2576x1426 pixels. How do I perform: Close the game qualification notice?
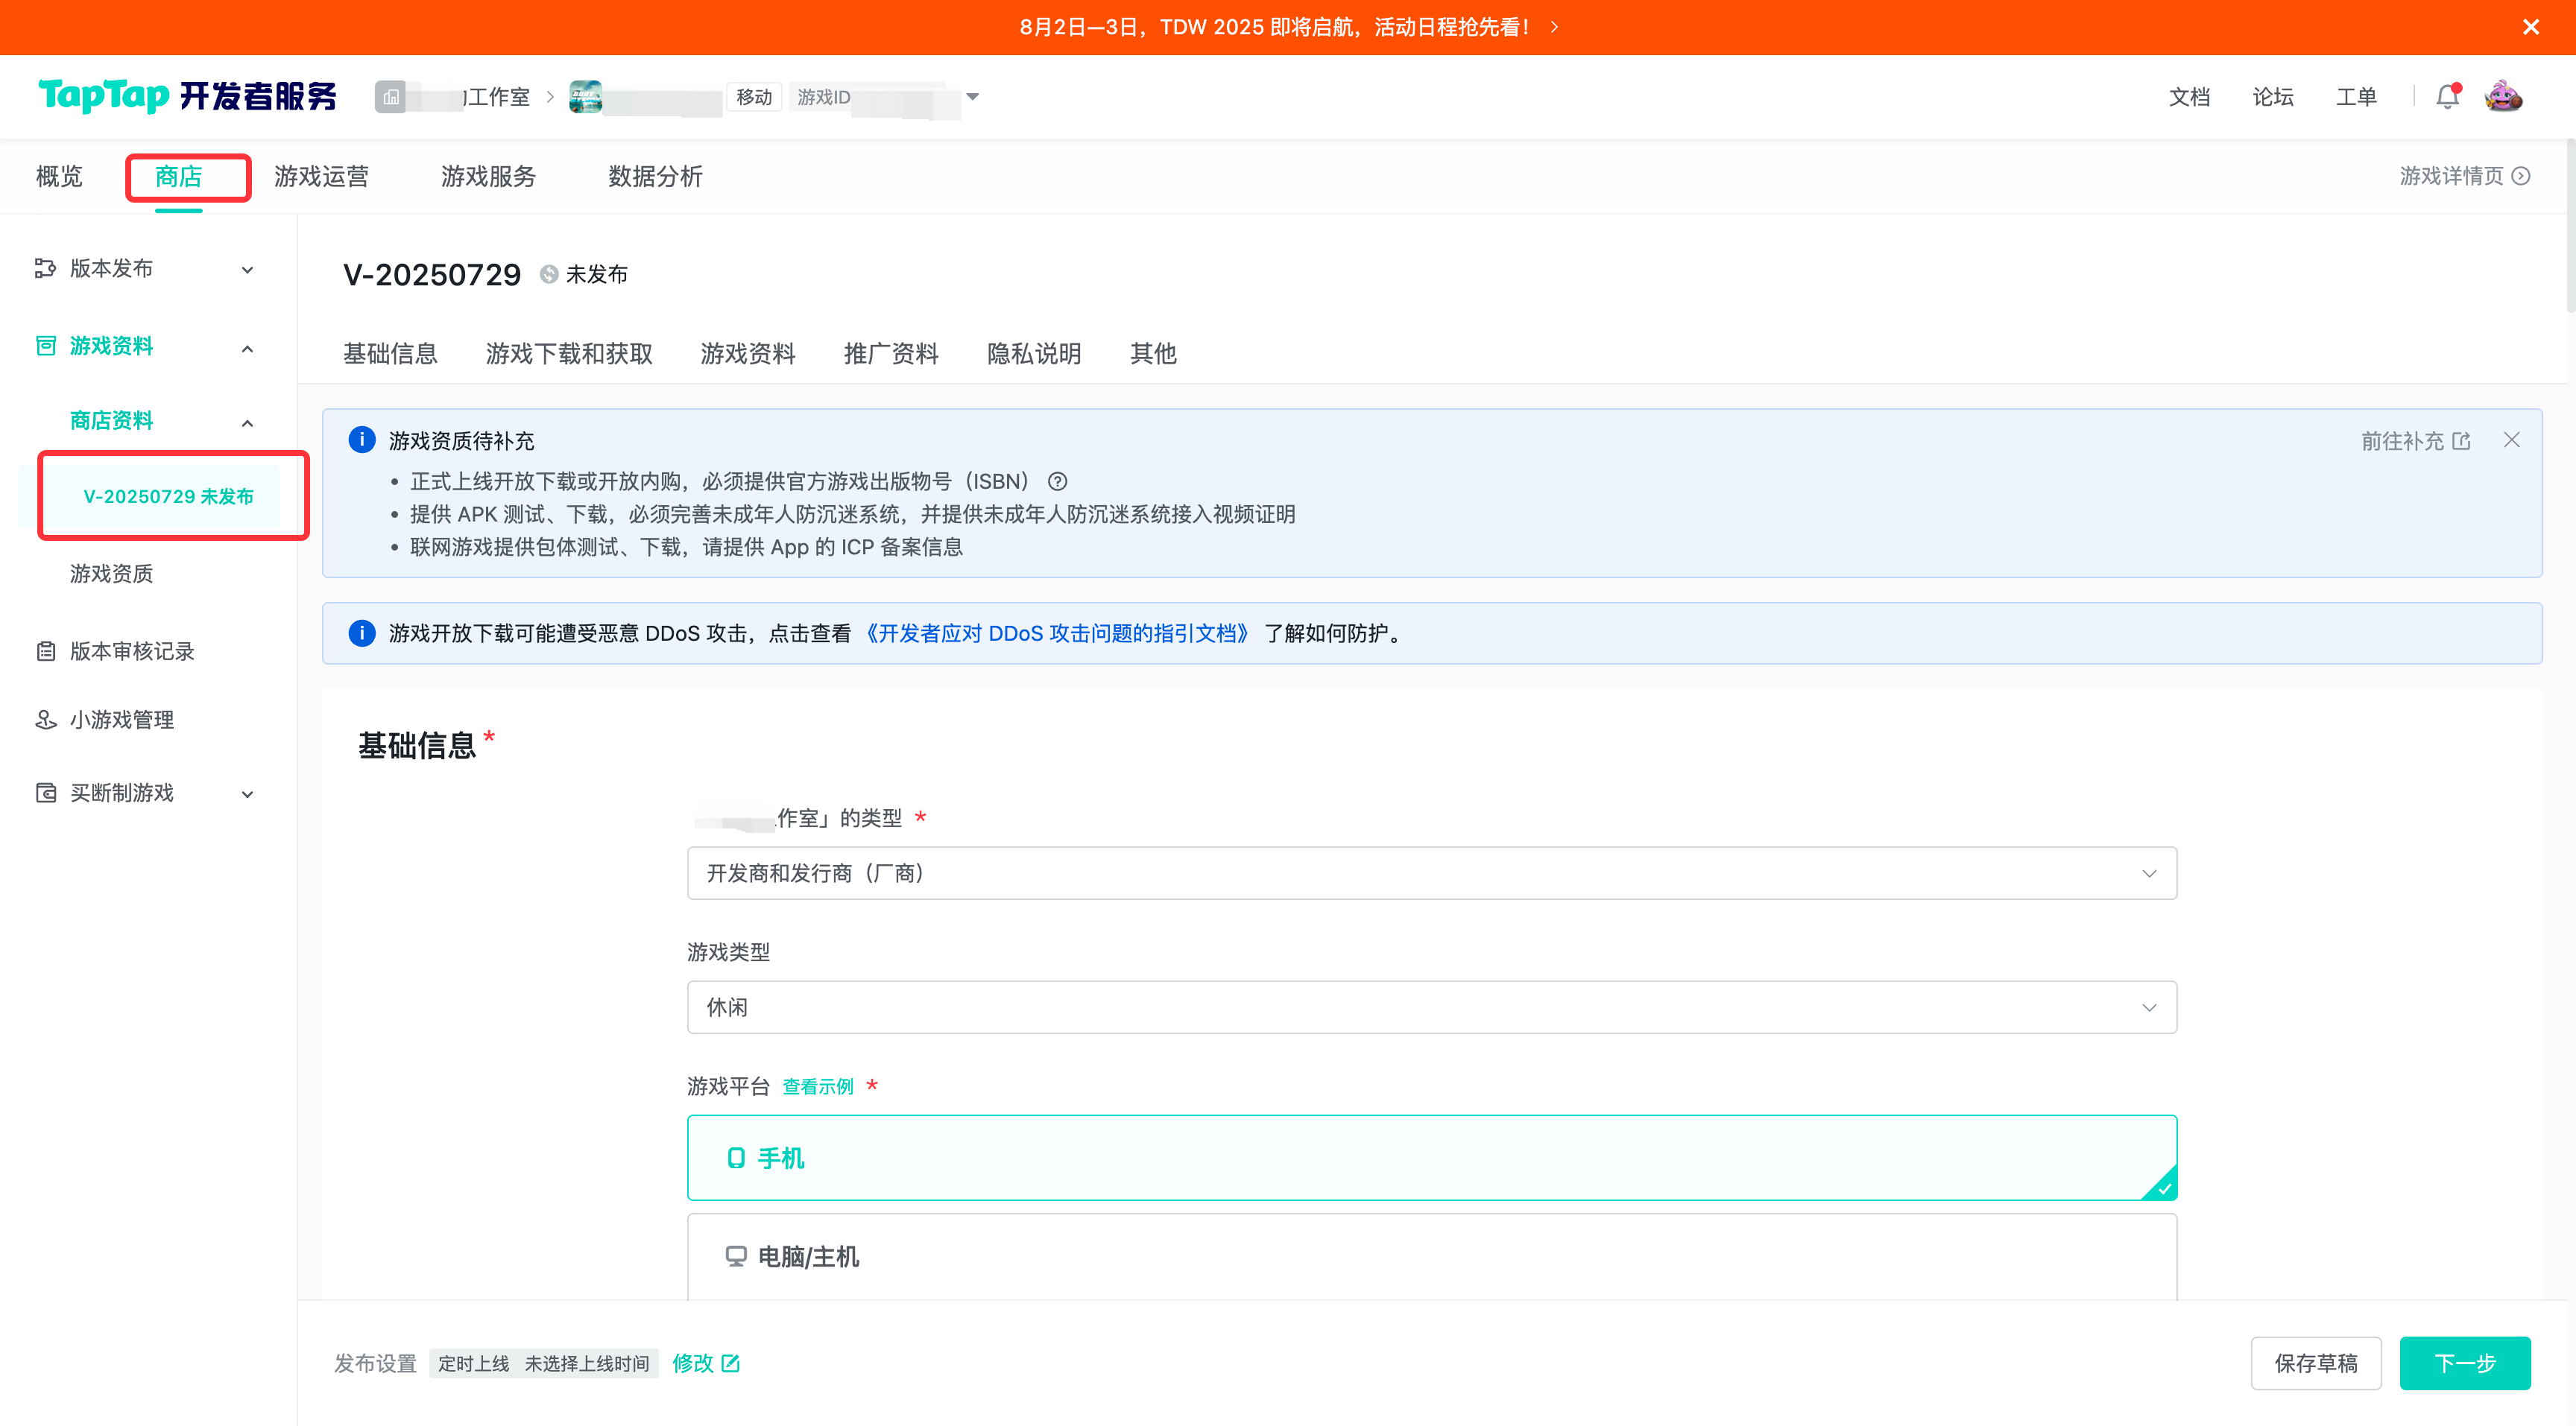[x=2511, y=440]
